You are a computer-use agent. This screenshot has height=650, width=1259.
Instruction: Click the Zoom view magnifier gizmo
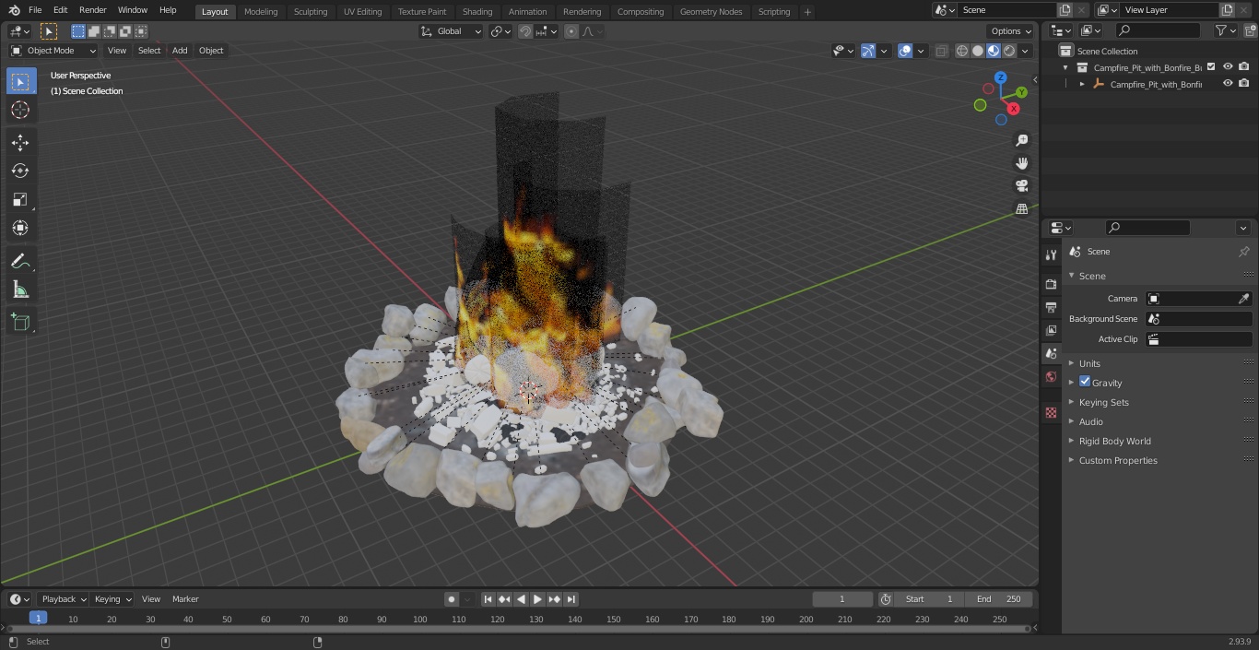point(1021,140)
